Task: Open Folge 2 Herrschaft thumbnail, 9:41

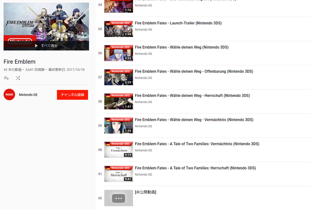Action: click(119, 174)
